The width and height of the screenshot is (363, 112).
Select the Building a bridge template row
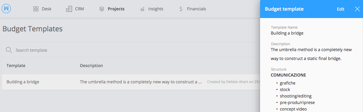(131, 82)
